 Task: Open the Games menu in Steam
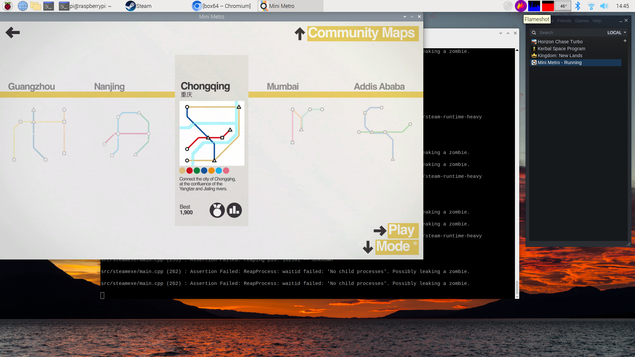pos(582,20)
